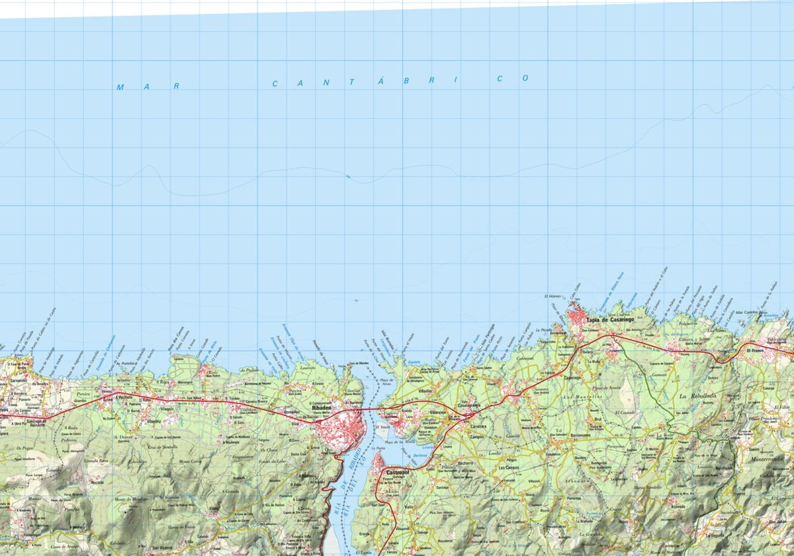Select the La Reboliada area label

tap(699, 395)
